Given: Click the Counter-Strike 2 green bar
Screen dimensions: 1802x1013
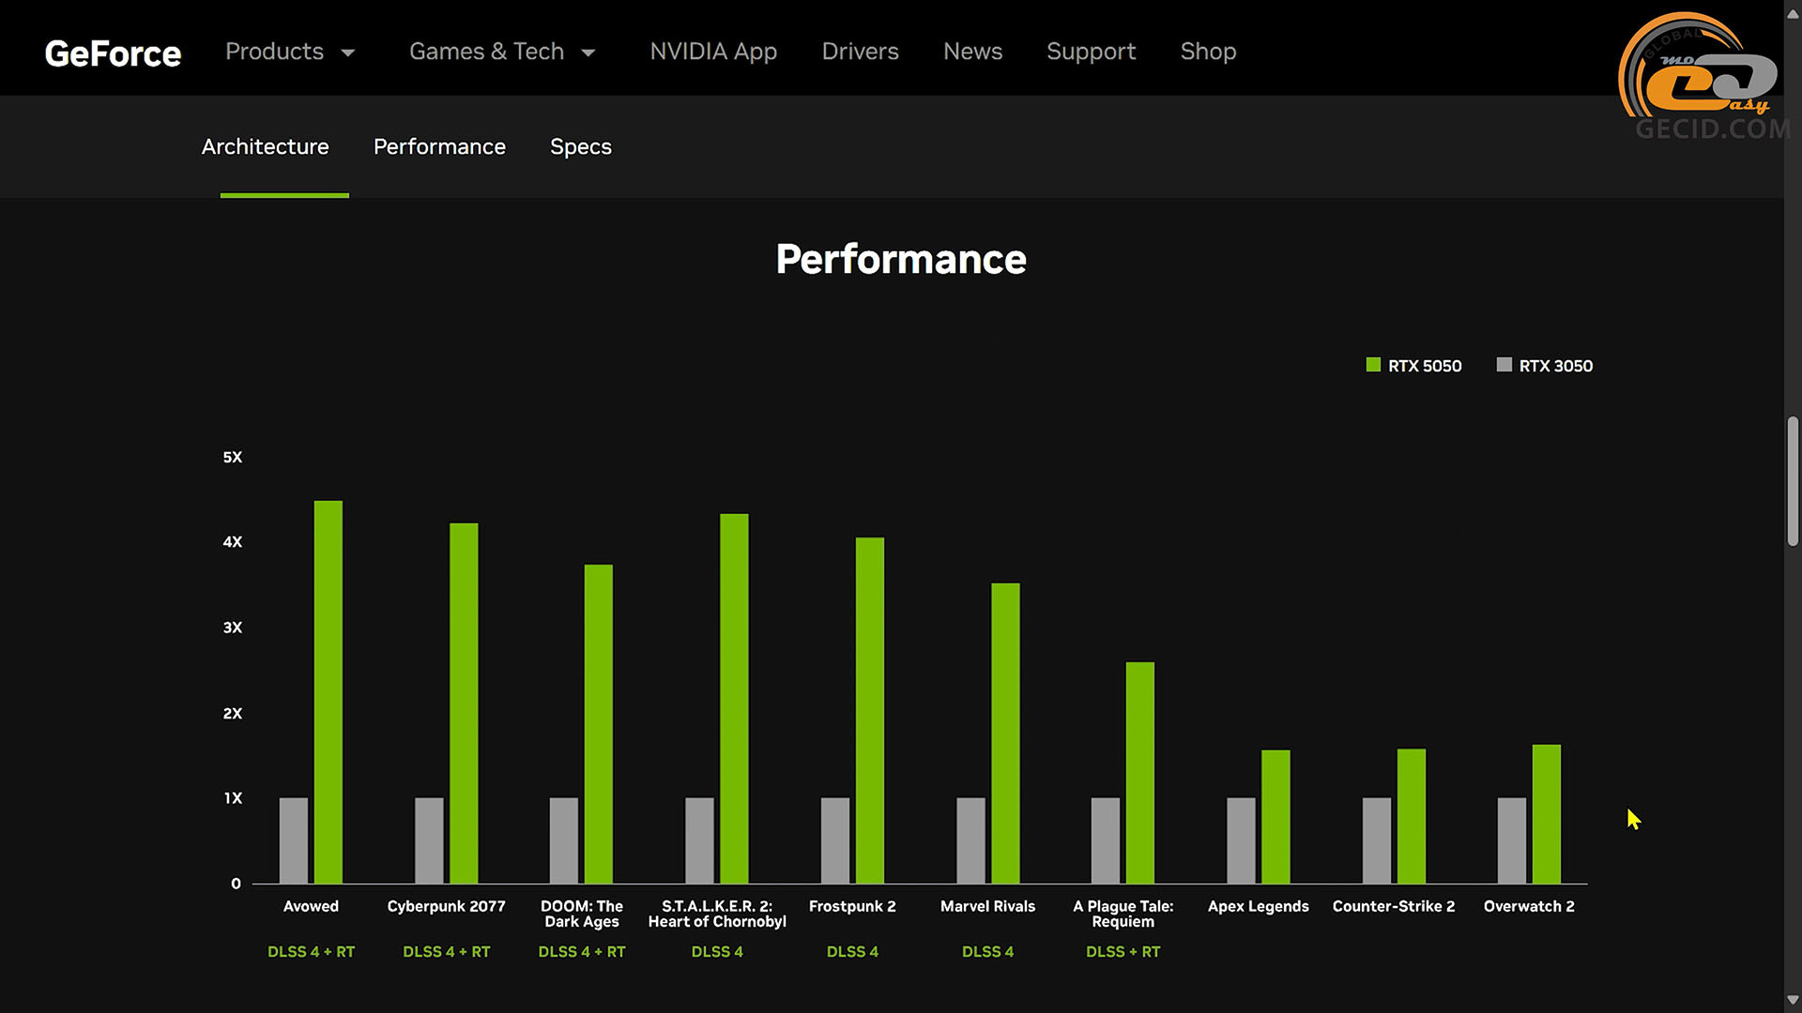Looking at the screenshot, I should point(1411,816).
